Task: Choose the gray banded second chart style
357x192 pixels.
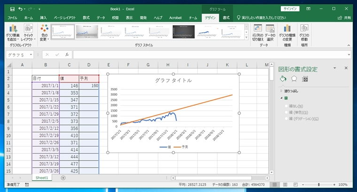Action: point(87,32)
